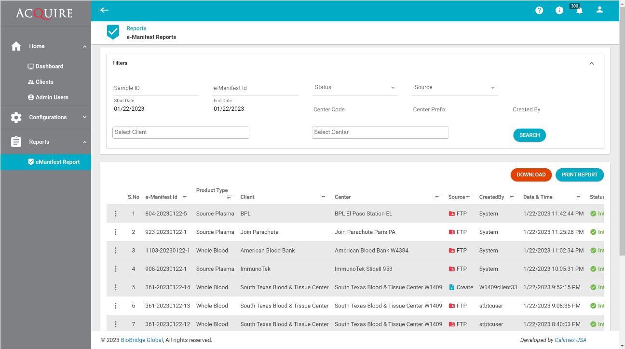The width and height of the screenshot is (625, 349).
Task: Open the help question mark icon
Action: click(x=539, y=11)
